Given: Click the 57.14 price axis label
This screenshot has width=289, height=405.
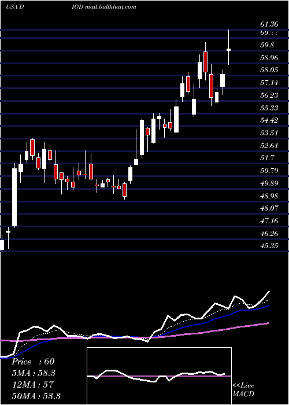Looking at the screenshot, I should tap(269, 83).
